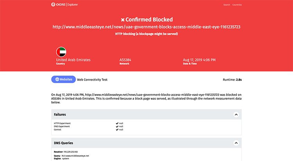
Task: Click the blue Websites badge button
Action: pos(64,79)
